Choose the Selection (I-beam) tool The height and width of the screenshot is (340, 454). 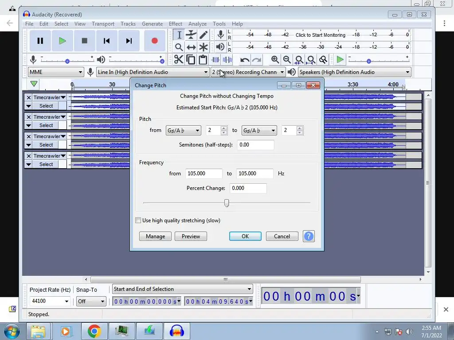pos(179,35)
